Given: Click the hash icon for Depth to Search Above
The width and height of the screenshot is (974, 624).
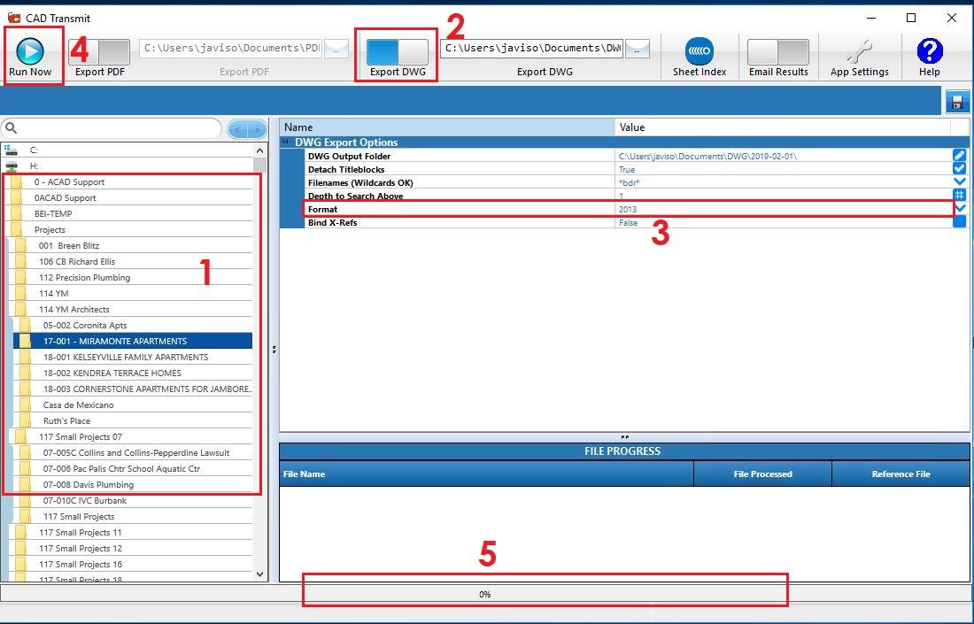Looking at the screenshot, I should point(959,196).
